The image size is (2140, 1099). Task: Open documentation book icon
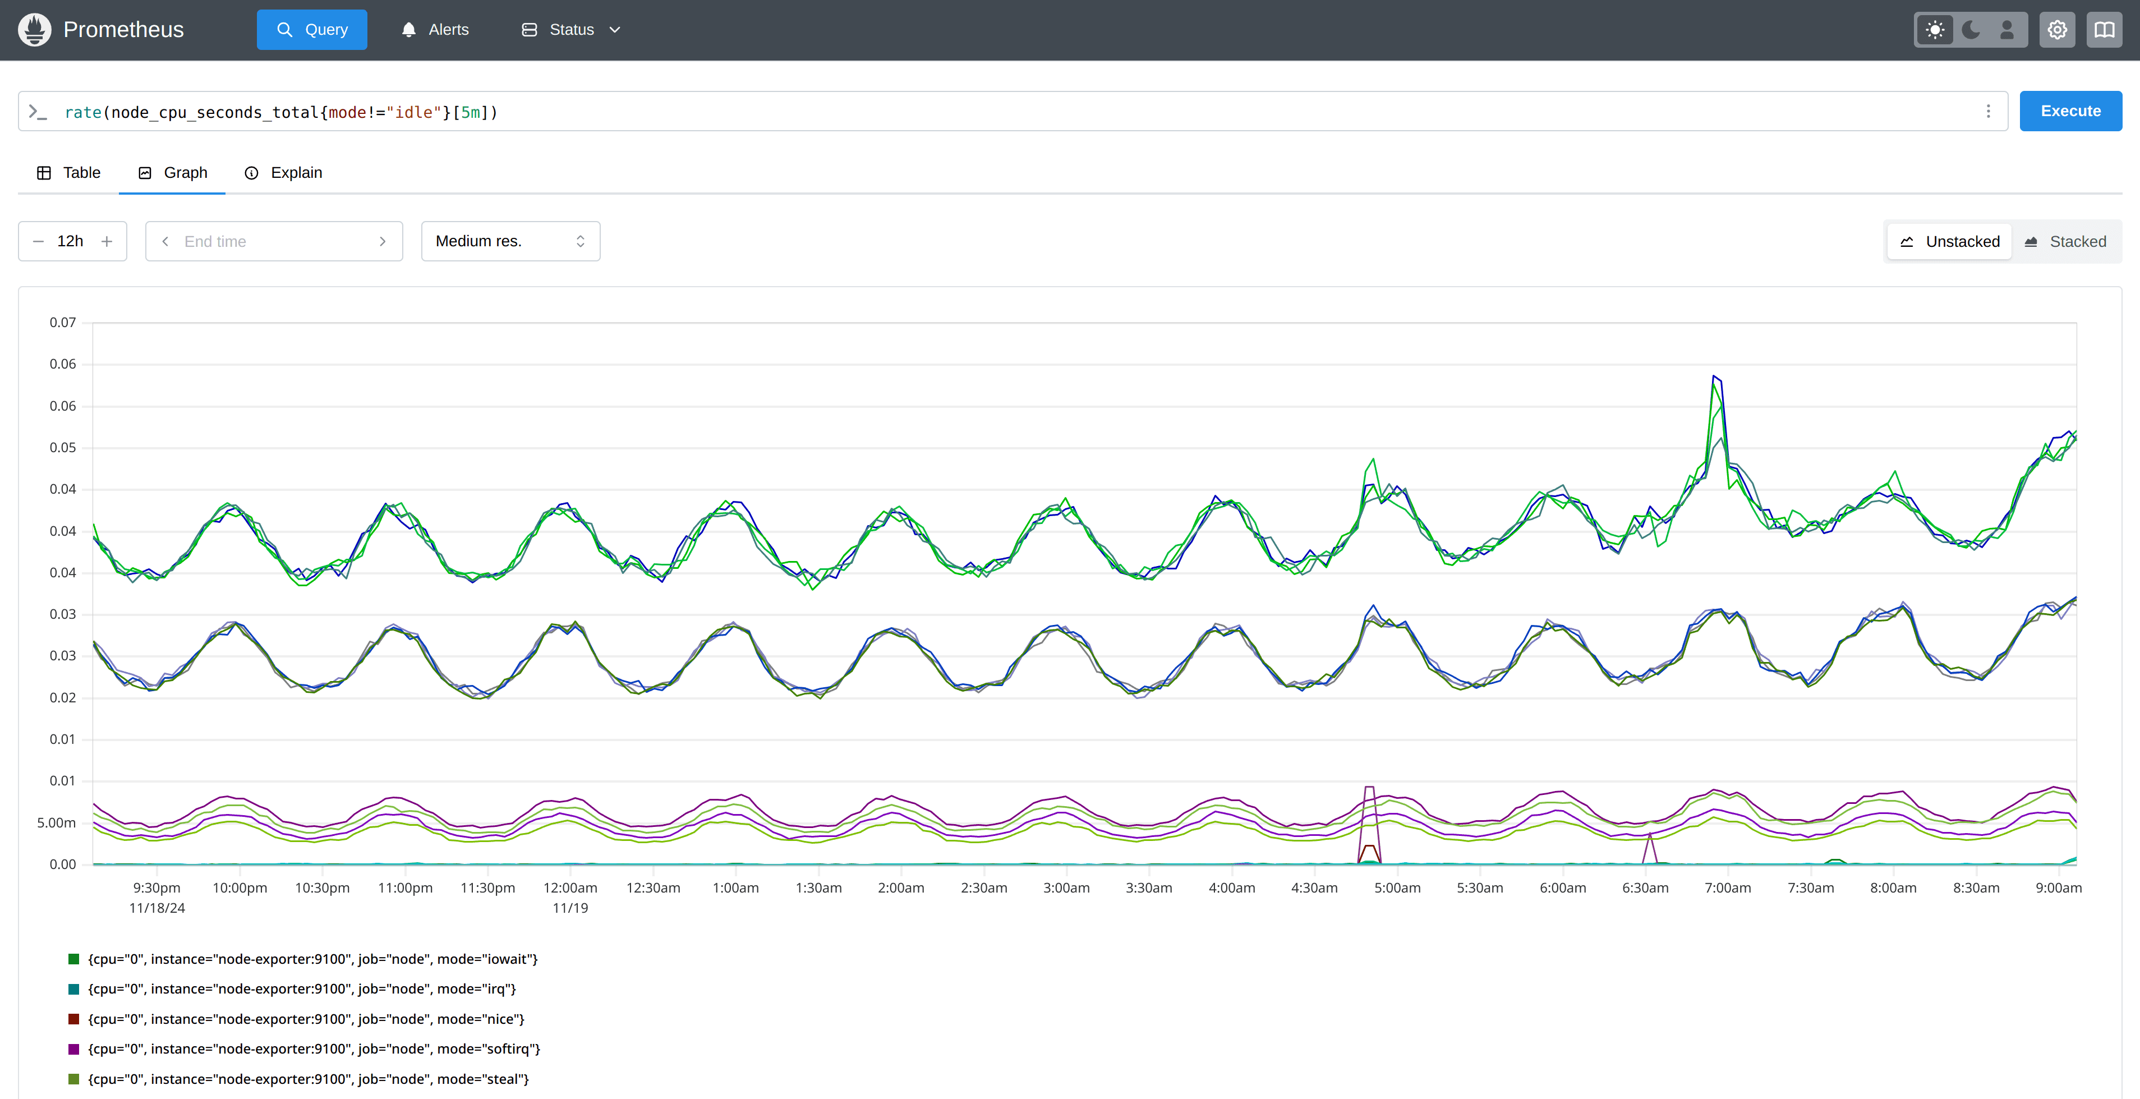click(x=2104, y=30)
